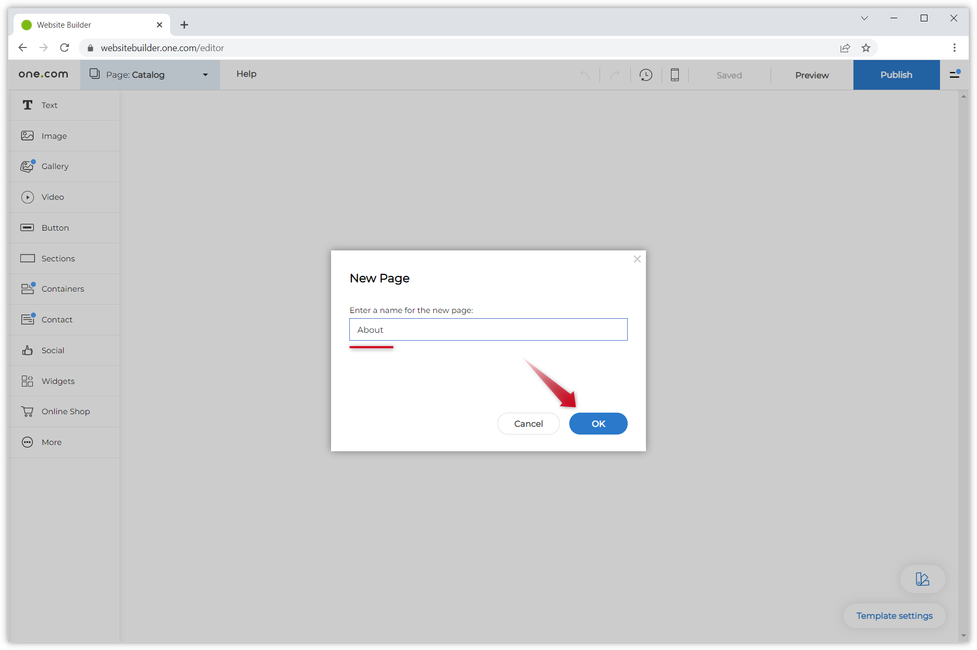Screen dimensions: 977x650
Task: Open Template settings
Action: tap(894, 616)
